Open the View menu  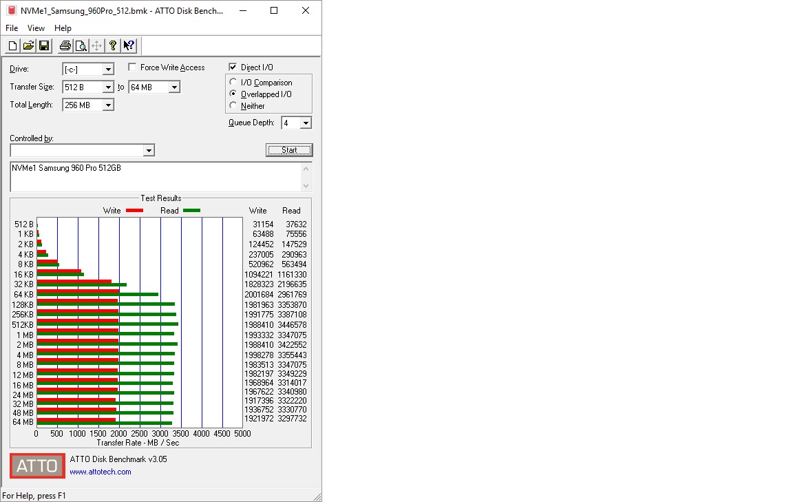36,28
